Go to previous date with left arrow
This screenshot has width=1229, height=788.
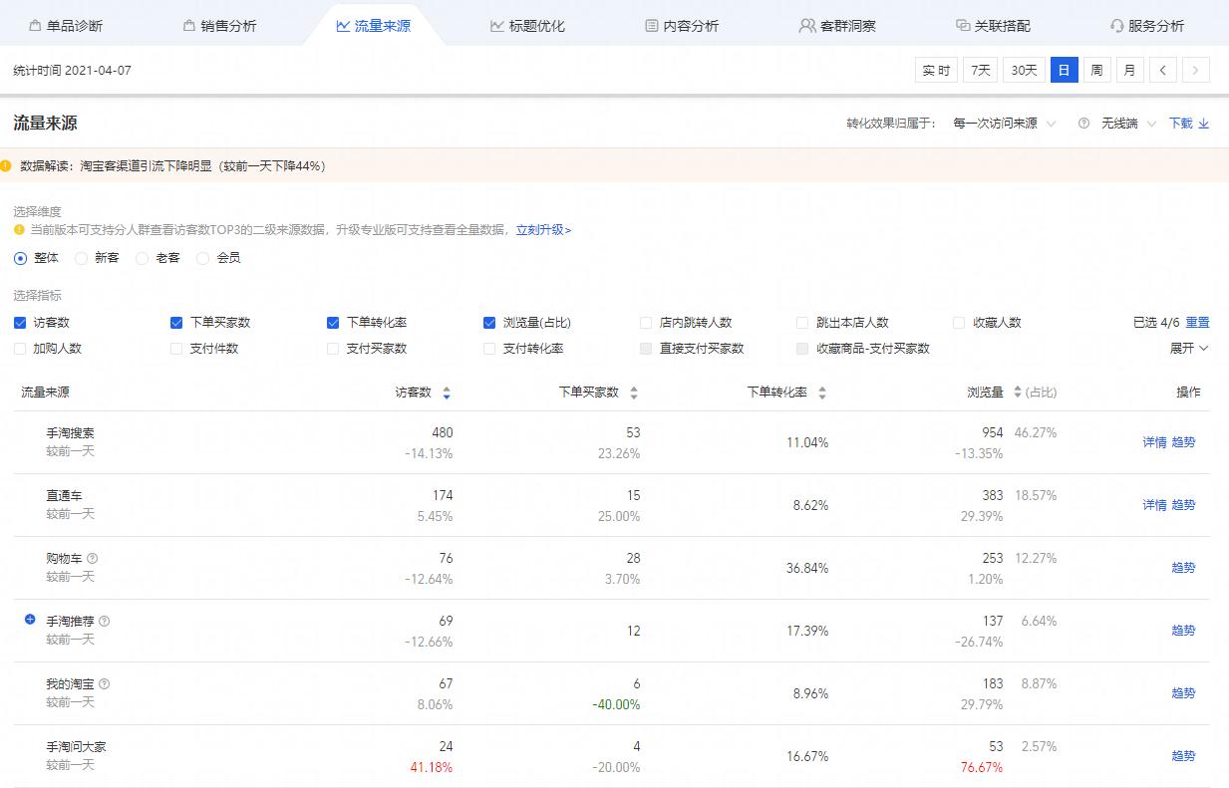tap(1162, 70)
